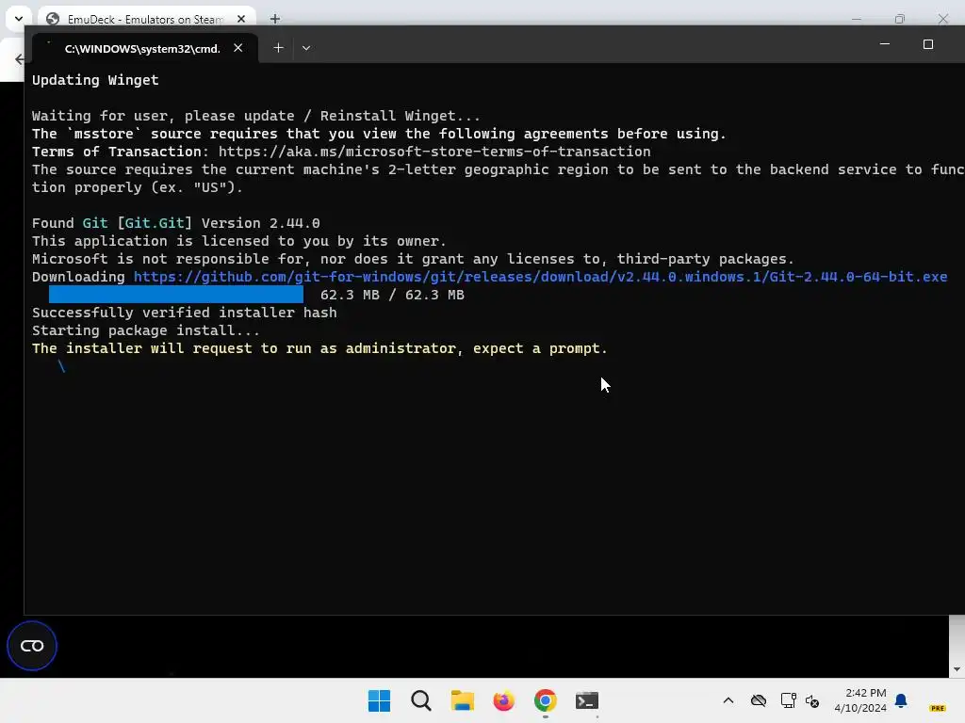The image size is (965, 723).
Task: Open taskbar Search
Action: click(x=421, y=700)
